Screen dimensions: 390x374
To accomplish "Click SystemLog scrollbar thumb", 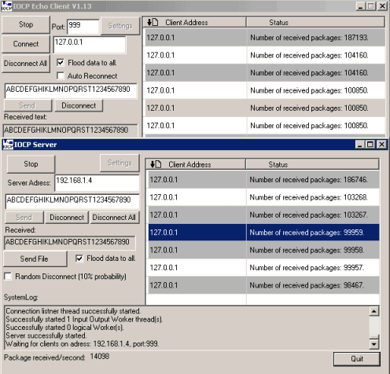I will tap(374, 337).
